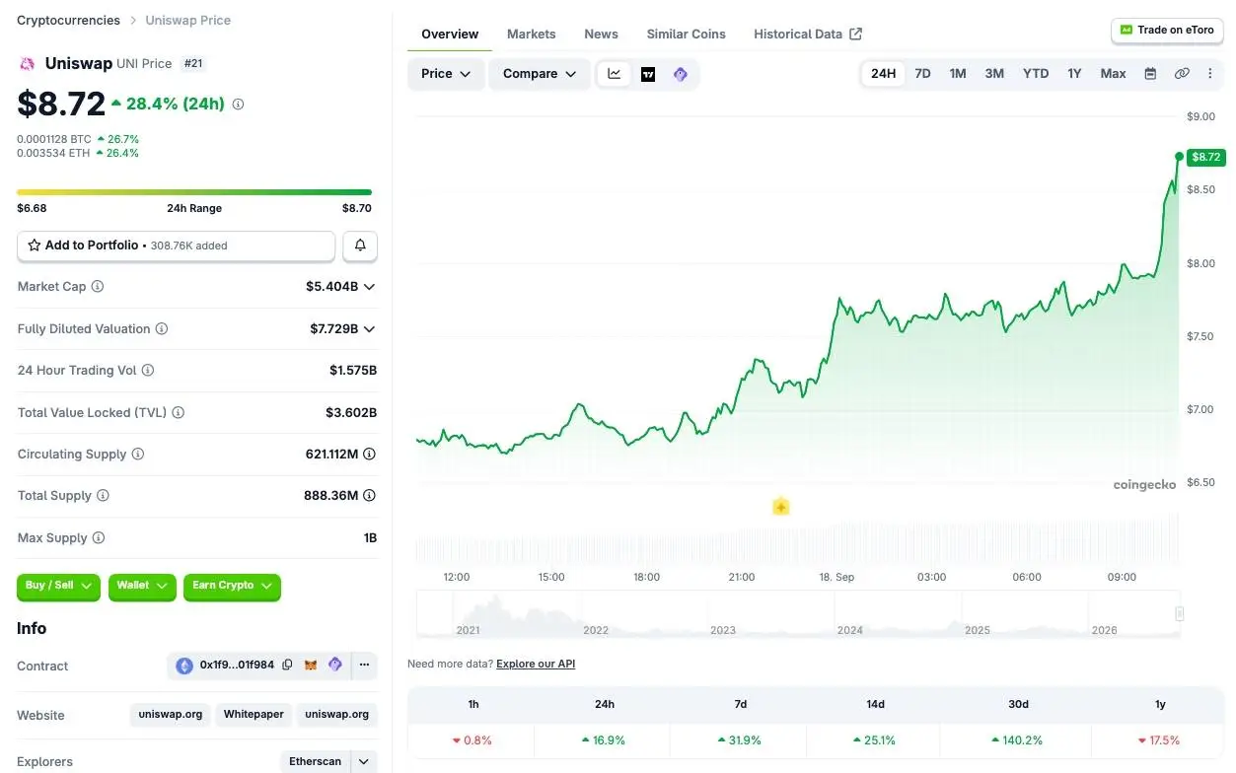1236x773 pixels.
Task: Open the Wallet dropdown
Action: pos(142,586)
